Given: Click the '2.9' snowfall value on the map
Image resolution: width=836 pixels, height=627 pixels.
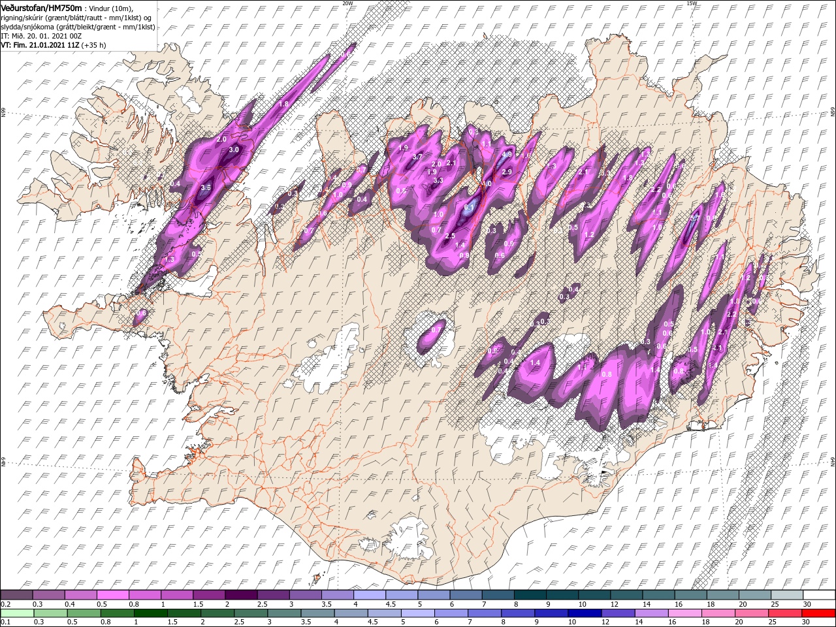Looking at the screenshot, I should tap(507, 172).
